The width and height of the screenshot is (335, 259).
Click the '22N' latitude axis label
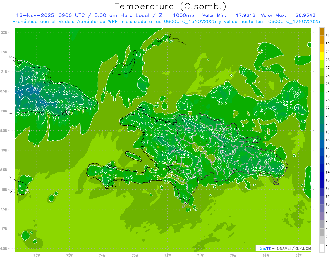point(4,32)
